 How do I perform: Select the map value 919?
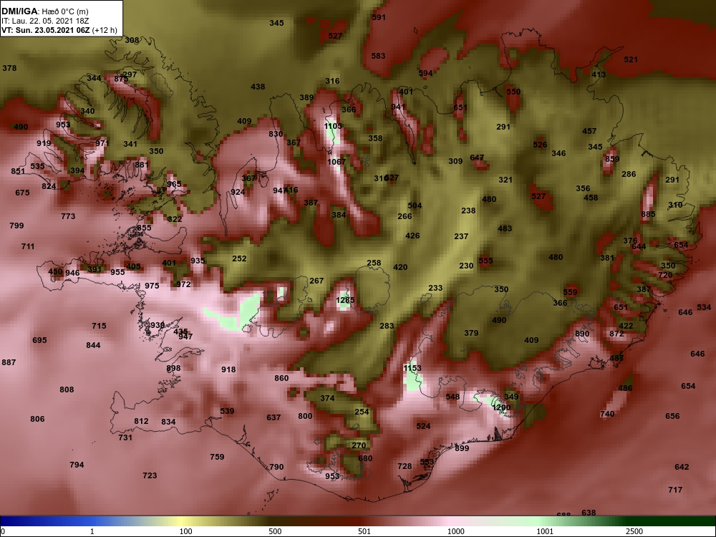[44, 143]
